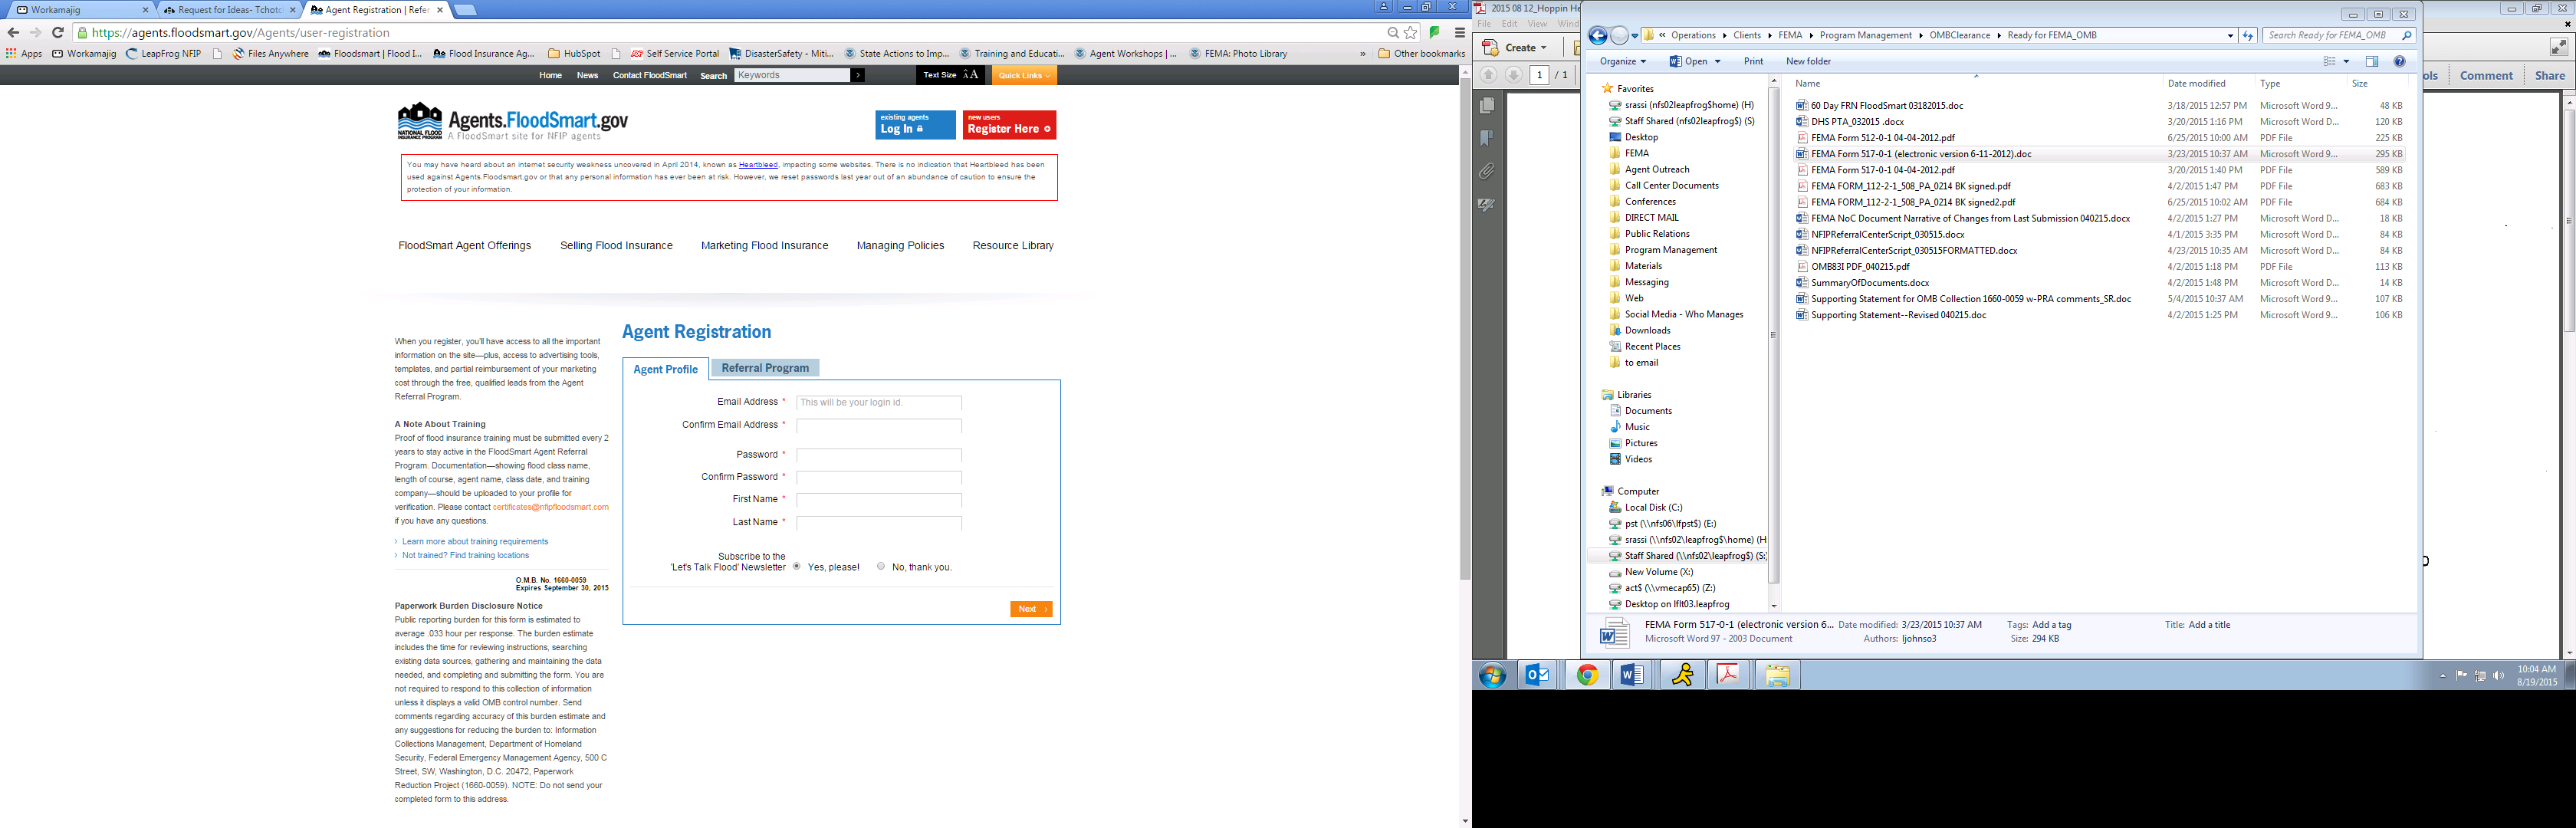Viewport: 2576px width, 828px height.
Task: Click the Heartbleed link in notice
Action: (x=758, y=165)
